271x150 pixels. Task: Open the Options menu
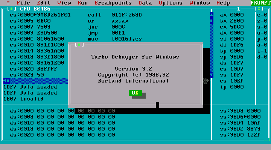[171, 3]
